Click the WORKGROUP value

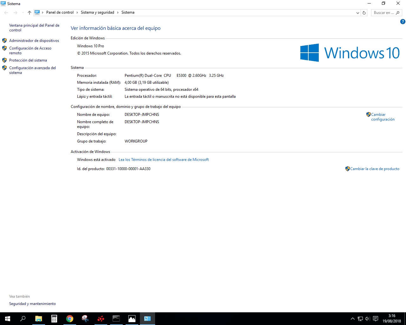point(136,141)
